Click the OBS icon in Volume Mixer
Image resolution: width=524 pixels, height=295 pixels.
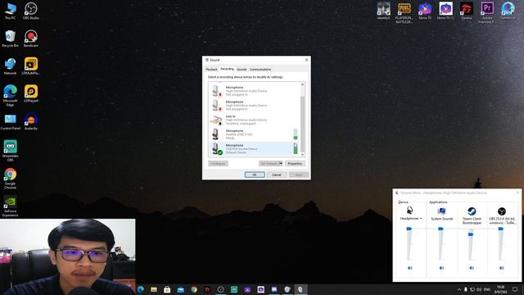click(x=501, y=211)
